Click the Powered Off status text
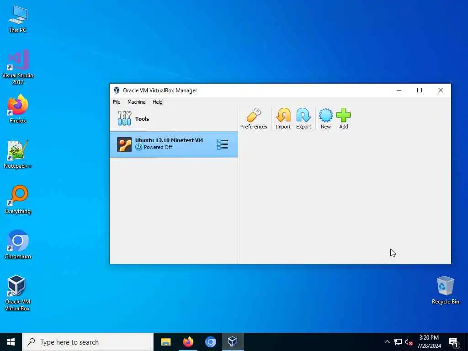 [158, 147]
